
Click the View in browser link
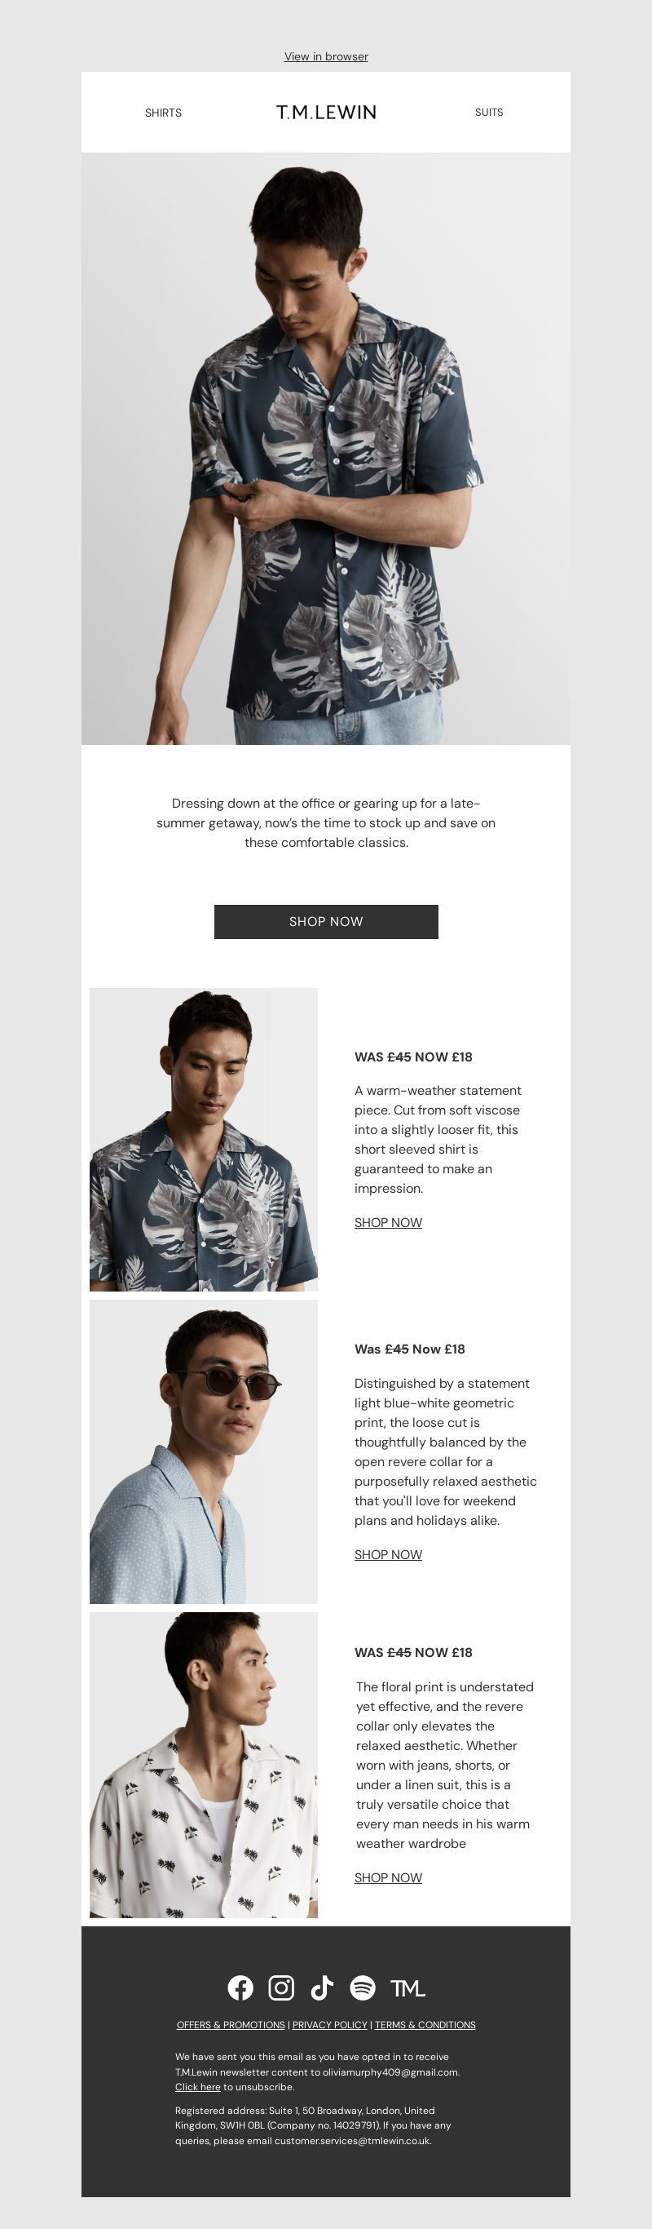(x=326, y=56)
